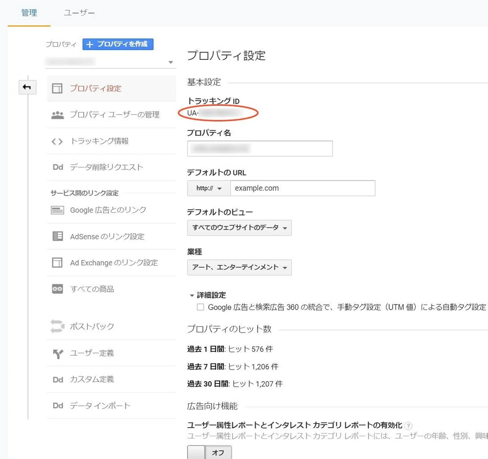This screenshot has height=459, width=488.
Task: Click the 過去 7 日間 ヒット 1,206 件 text
Action: (233, 367)
